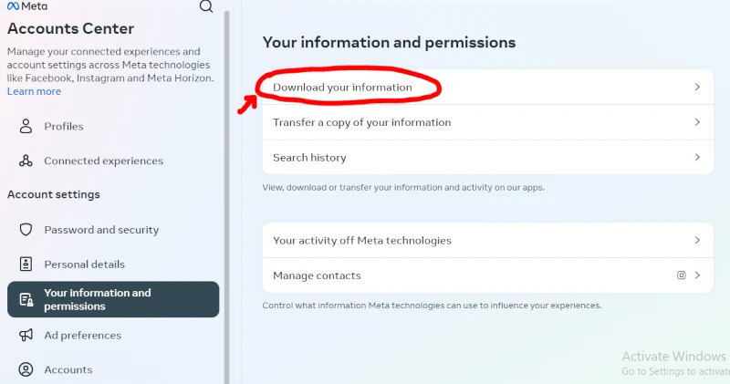Click the Meta logo
This screenshot has width=730, height=384.
tap(27, 5)
